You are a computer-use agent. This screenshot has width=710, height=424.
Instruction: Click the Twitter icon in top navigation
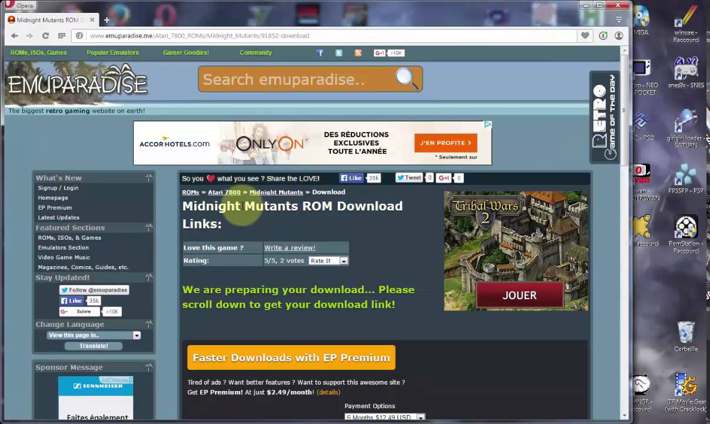point(339,53)
